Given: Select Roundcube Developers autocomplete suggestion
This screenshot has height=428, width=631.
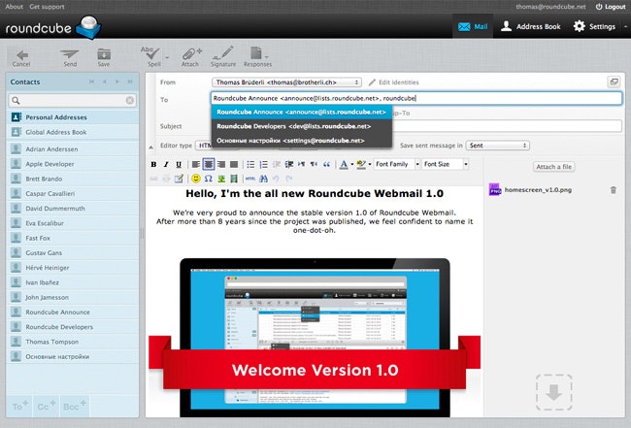Looking at the screenshot, I should pos(301,126).
